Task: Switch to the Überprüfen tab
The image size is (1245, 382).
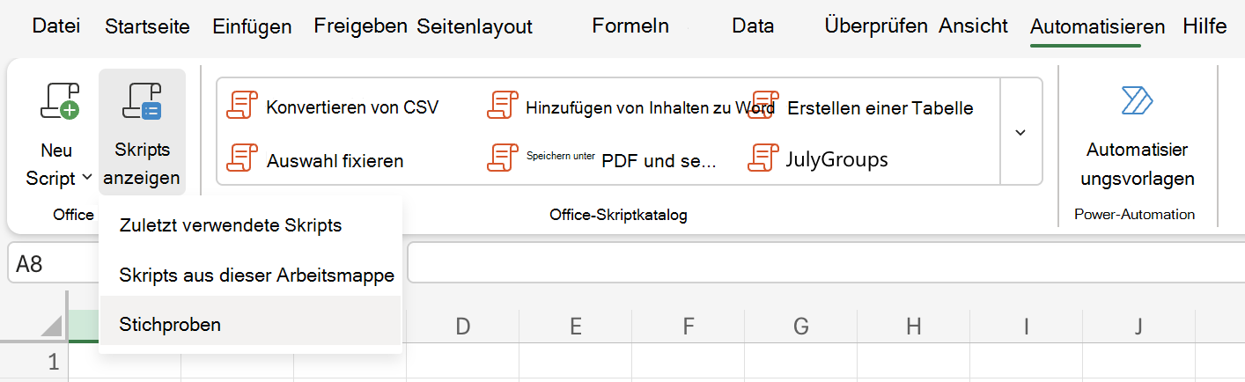Action: tap(876, 26)
